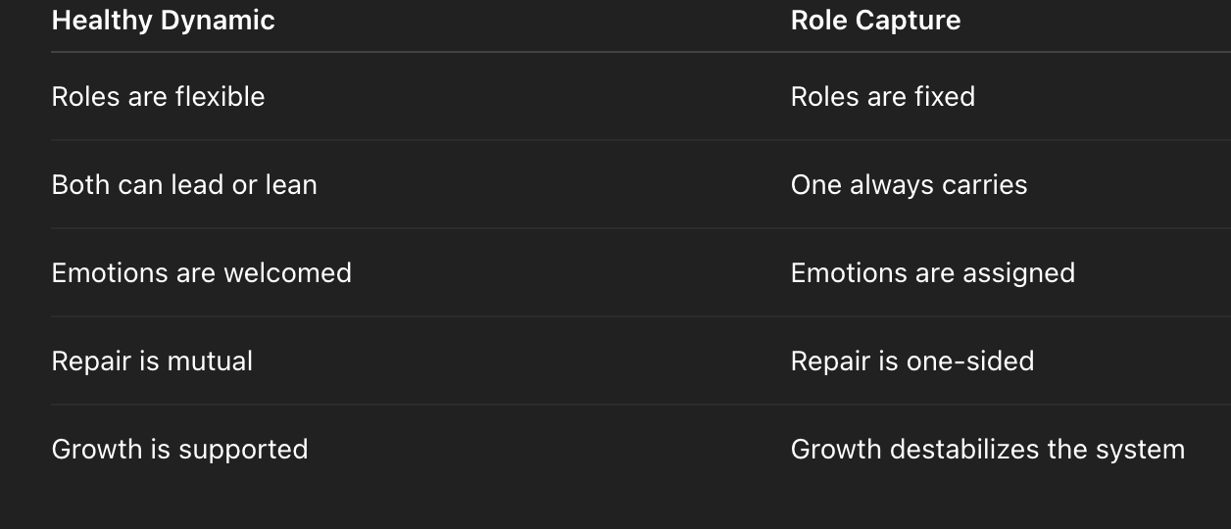Select the Emotions are assigned cell
The image size is (1231, 529).
pos(933,272)
